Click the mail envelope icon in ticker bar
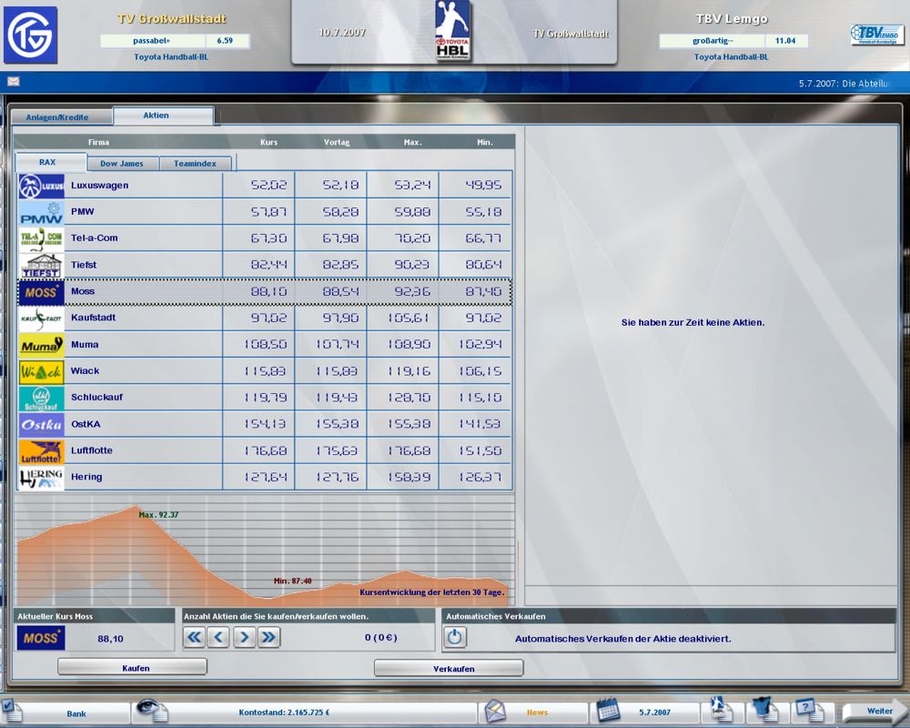Viewport: 910px width, 728px height. (x=15, y=82)
